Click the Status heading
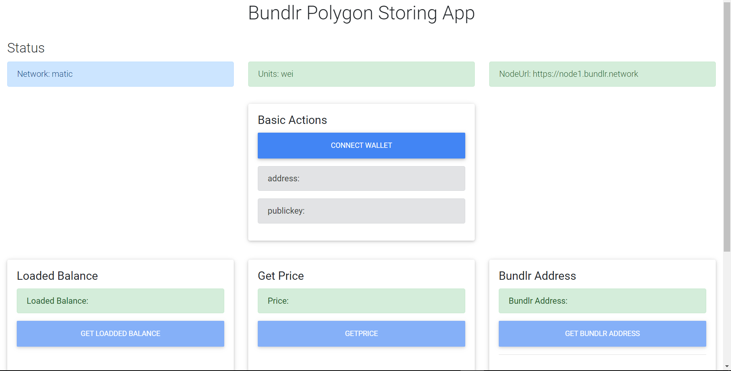Viewport: 731px width, 371px height. (26, 48)
